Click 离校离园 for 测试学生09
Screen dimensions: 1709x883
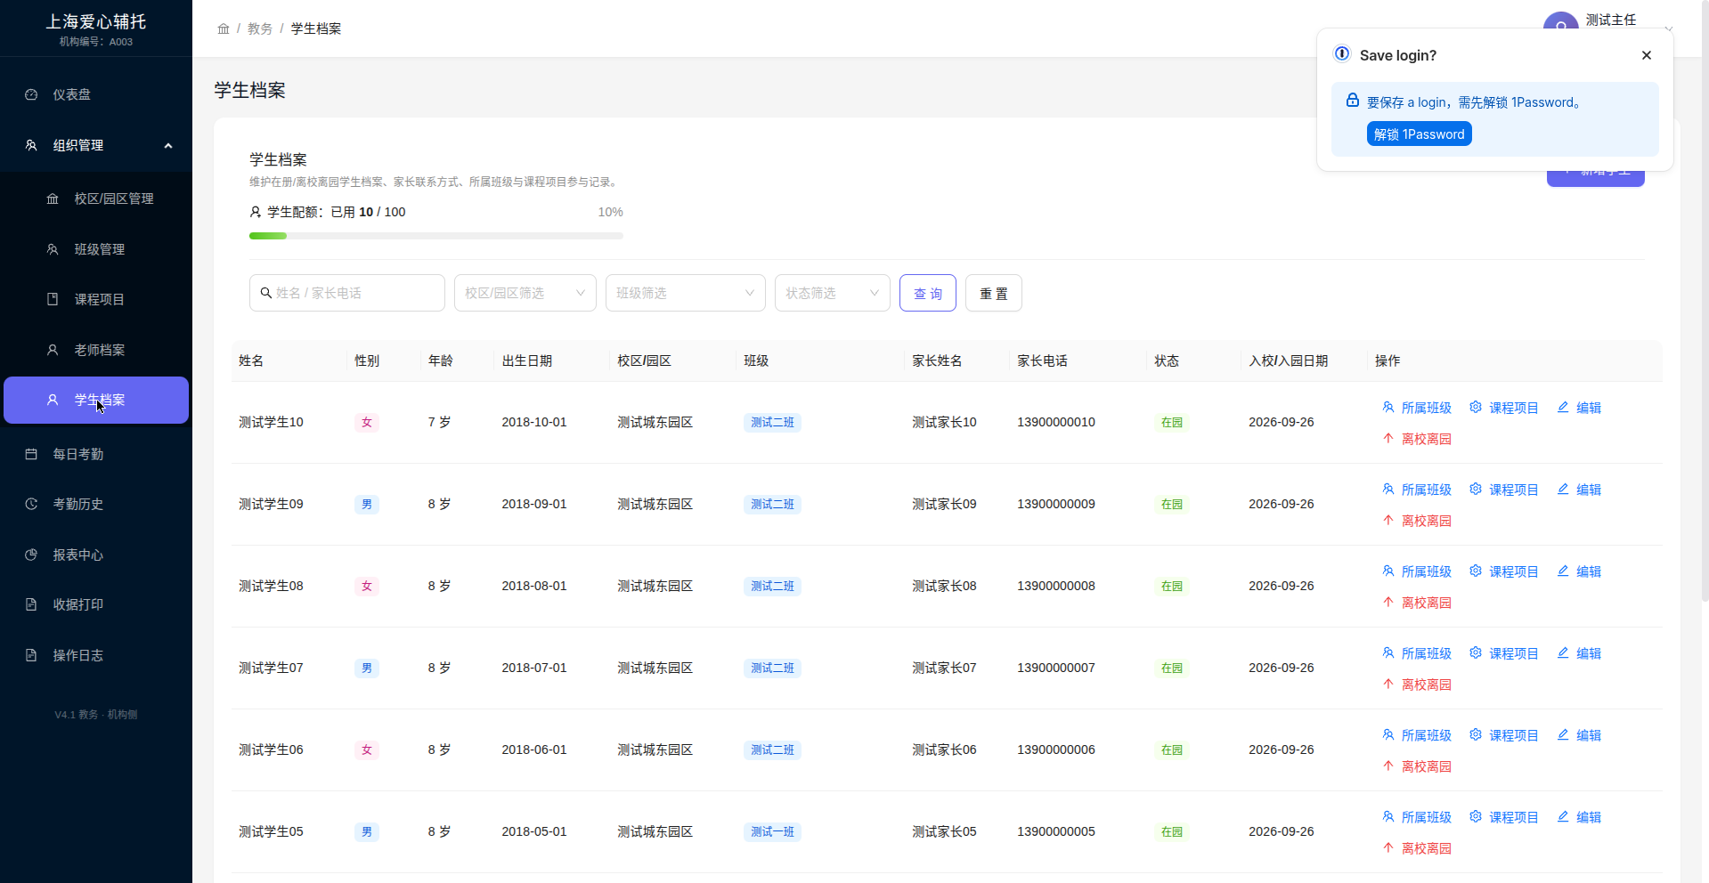pos(1417,521)
